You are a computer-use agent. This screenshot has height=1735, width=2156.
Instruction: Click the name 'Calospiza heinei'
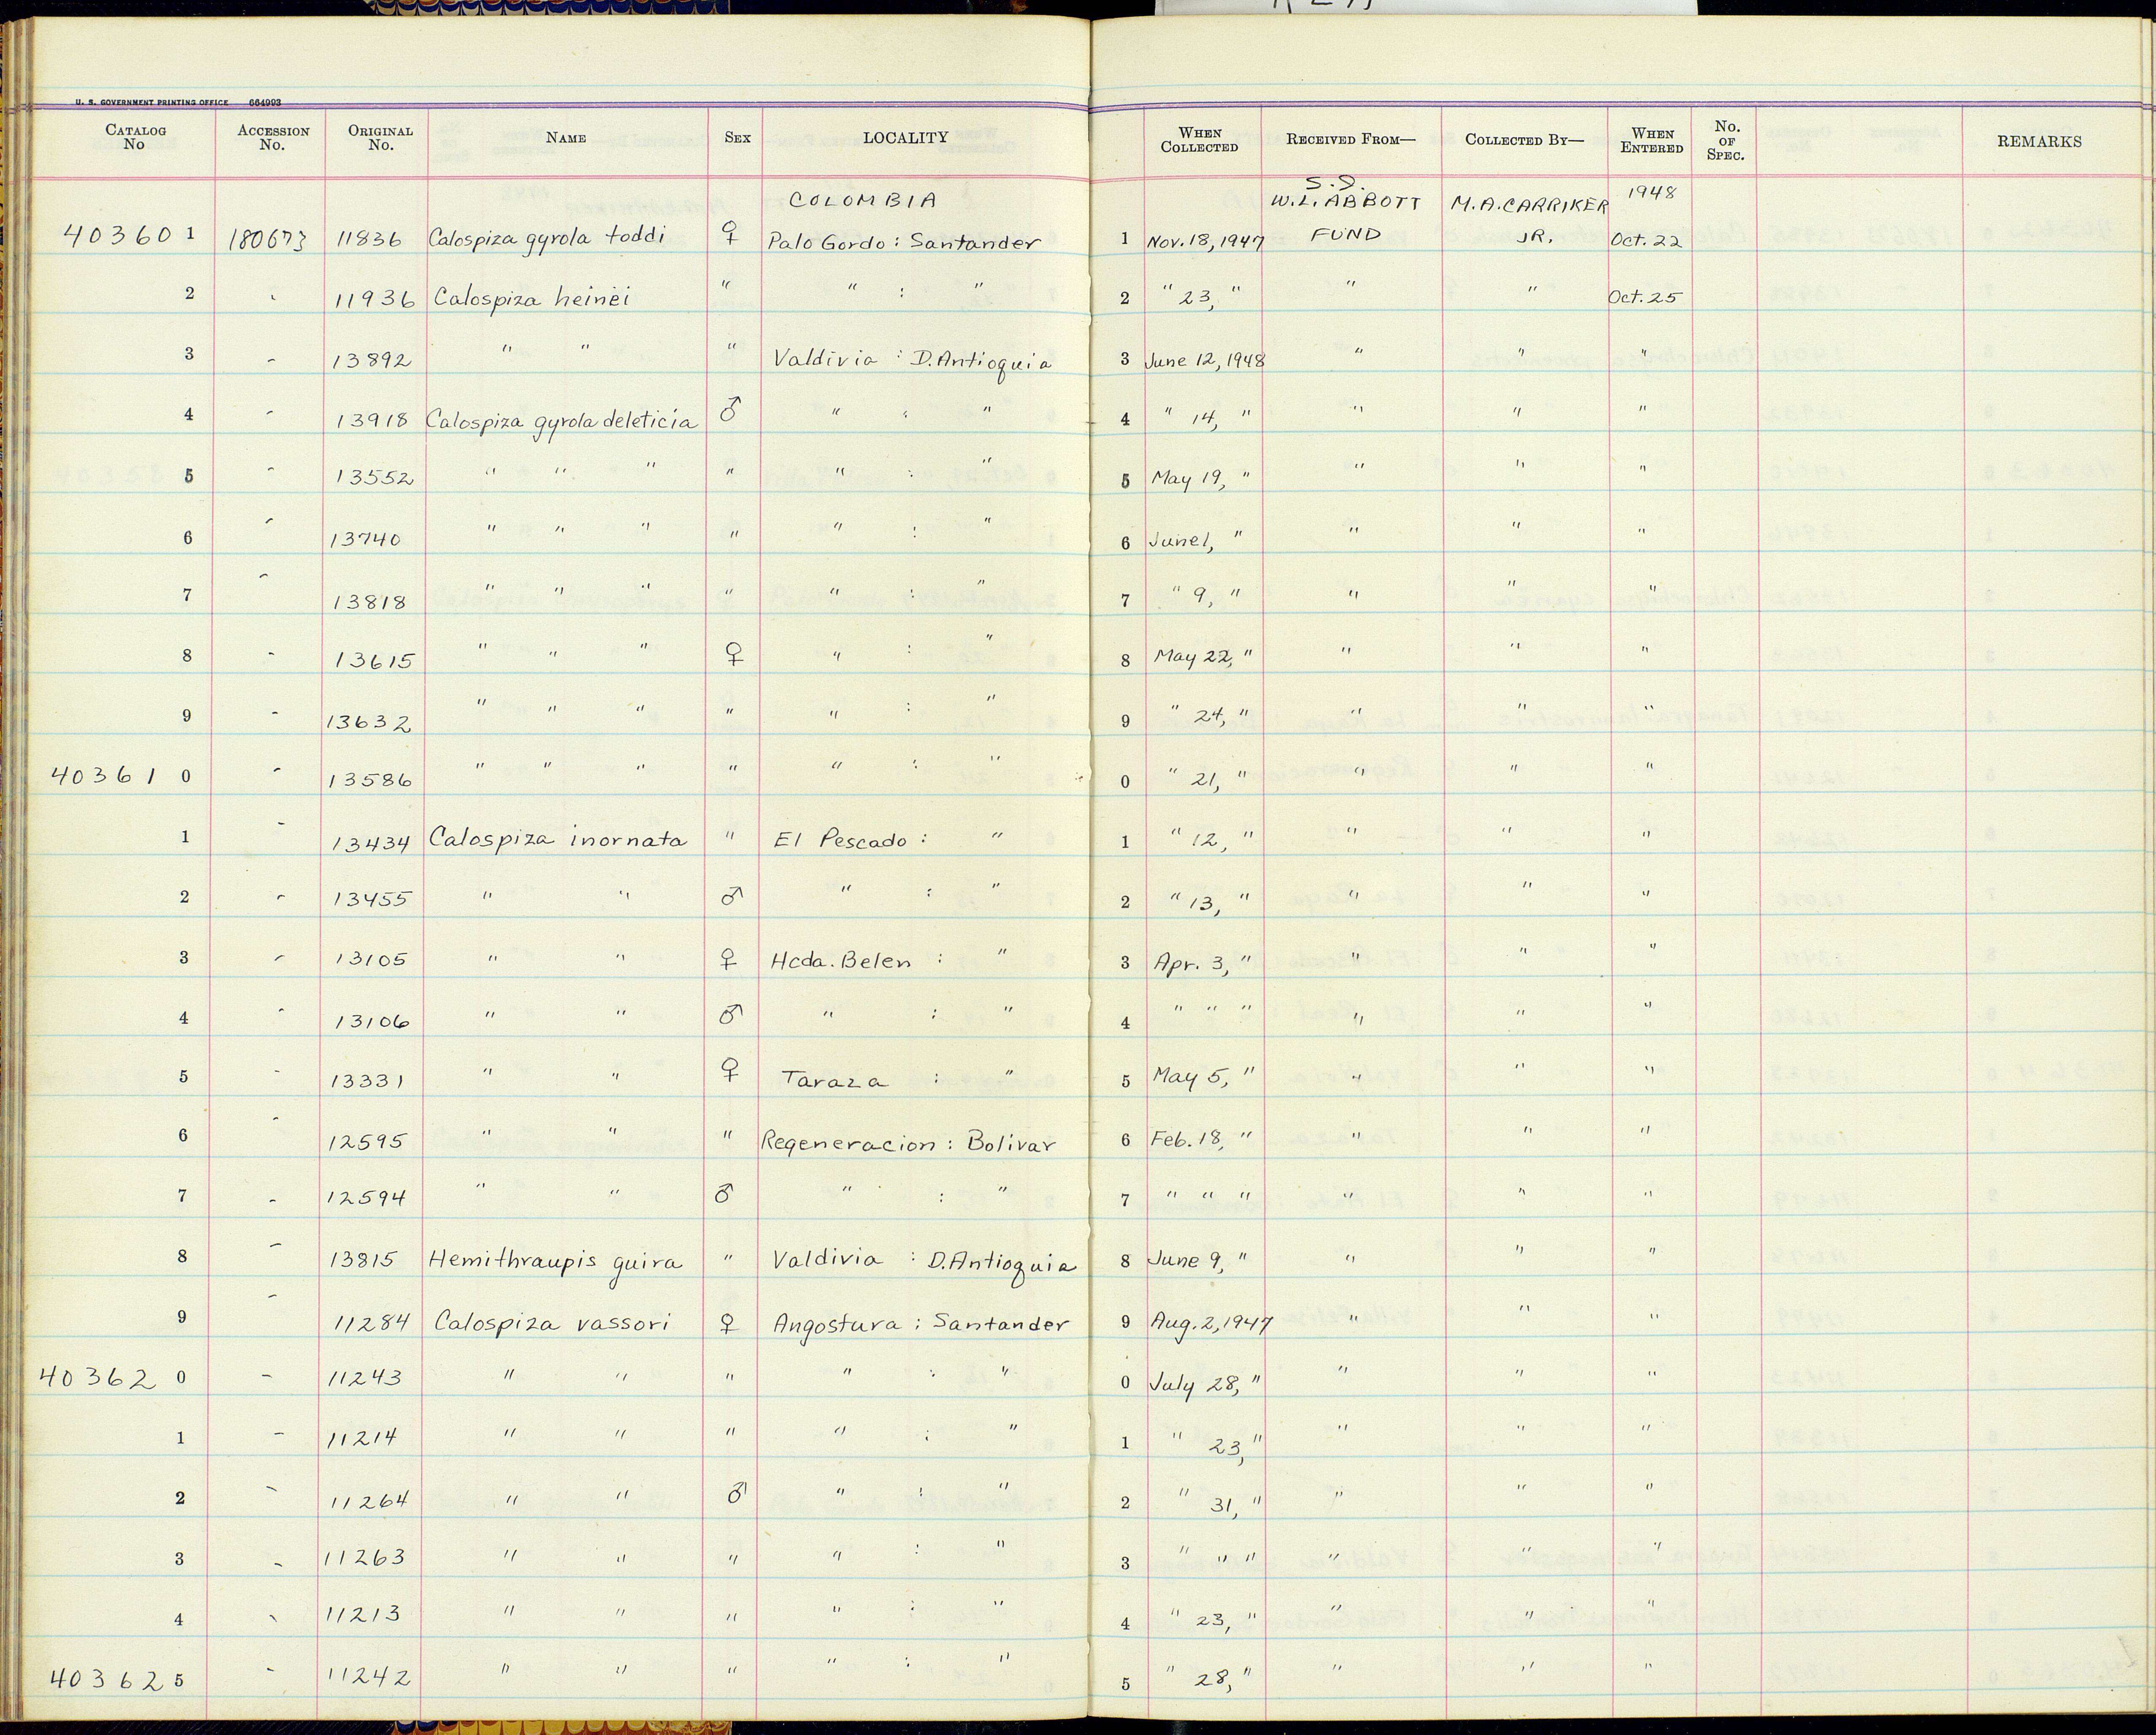point(531,298)
